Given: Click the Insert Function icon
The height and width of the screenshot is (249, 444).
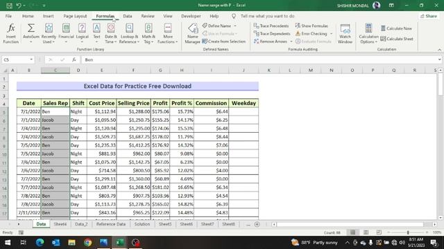Looking at the screenshot, I should coord(11,33).
